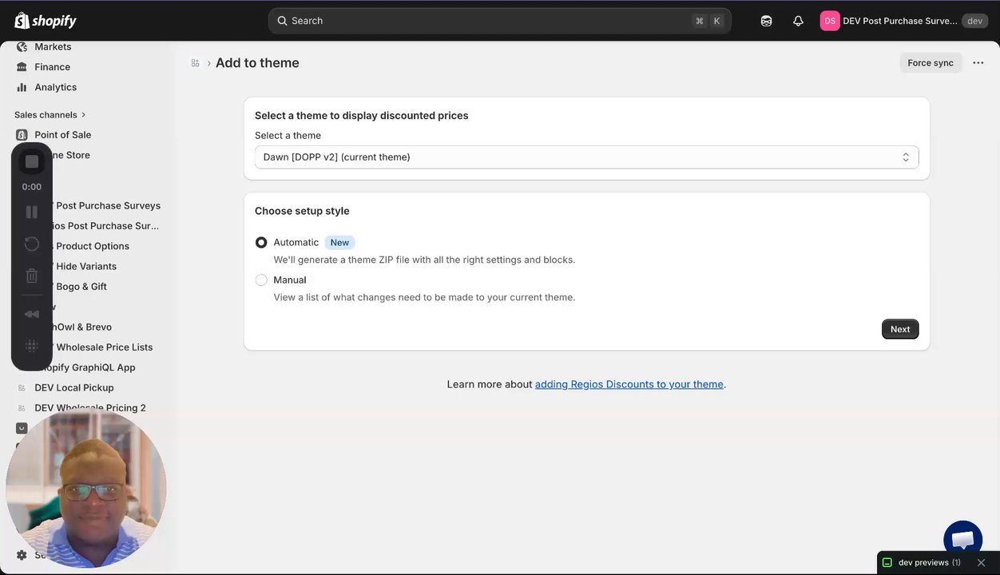Click the Sidekick assistant icon
The height and width of the screenshot is (575, 1000).
(766, 21)
